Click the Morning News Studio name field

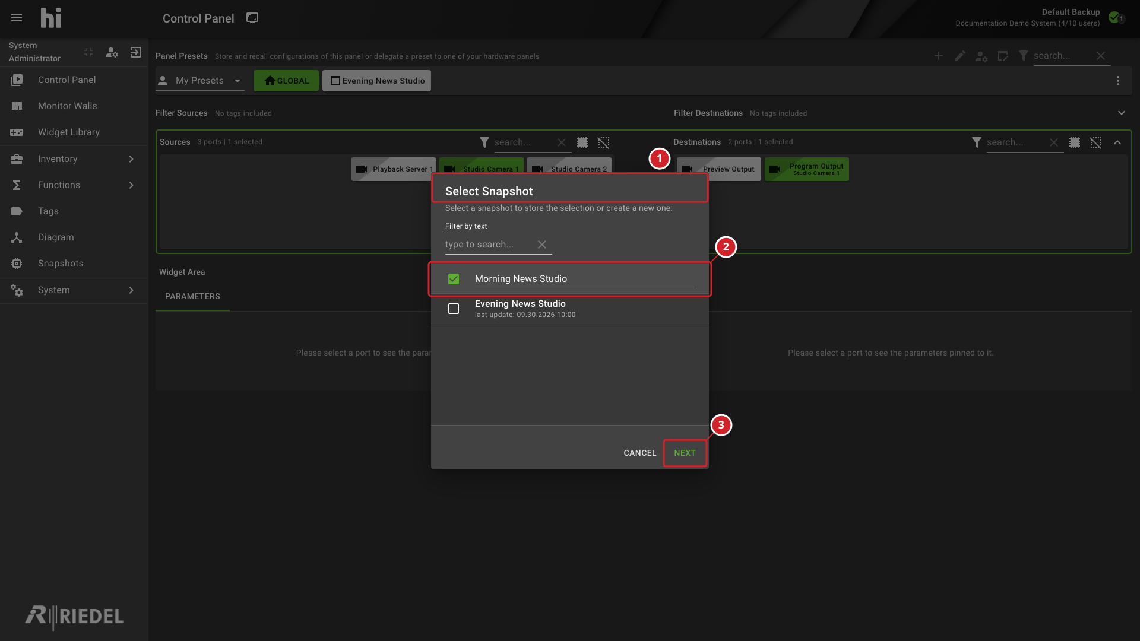point(585,279)
